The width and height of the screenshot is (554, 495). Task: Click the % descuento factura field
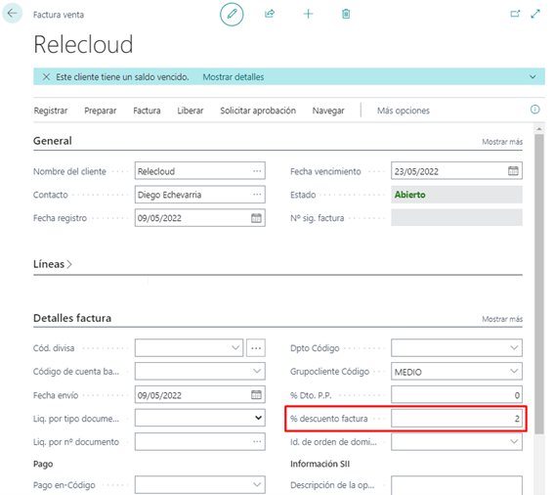[456, 419]
